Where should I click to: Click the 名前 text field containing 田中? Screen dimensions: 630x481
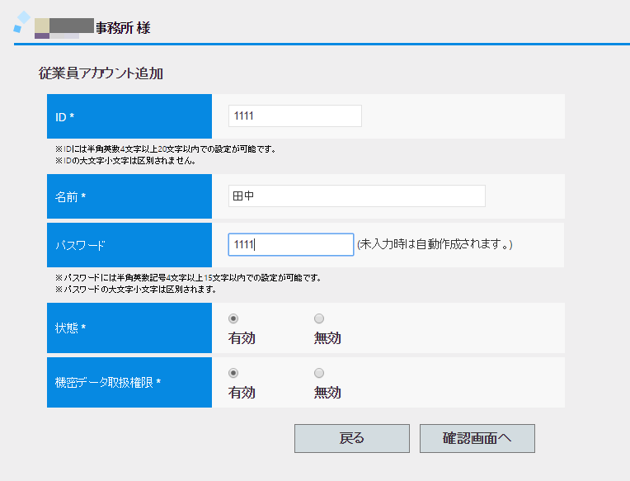coord(356,196)
